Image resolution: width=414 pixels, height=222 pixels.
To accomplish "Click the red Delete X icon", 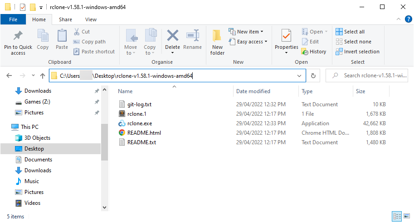I will pyautogui.click(x=172, y=36).
